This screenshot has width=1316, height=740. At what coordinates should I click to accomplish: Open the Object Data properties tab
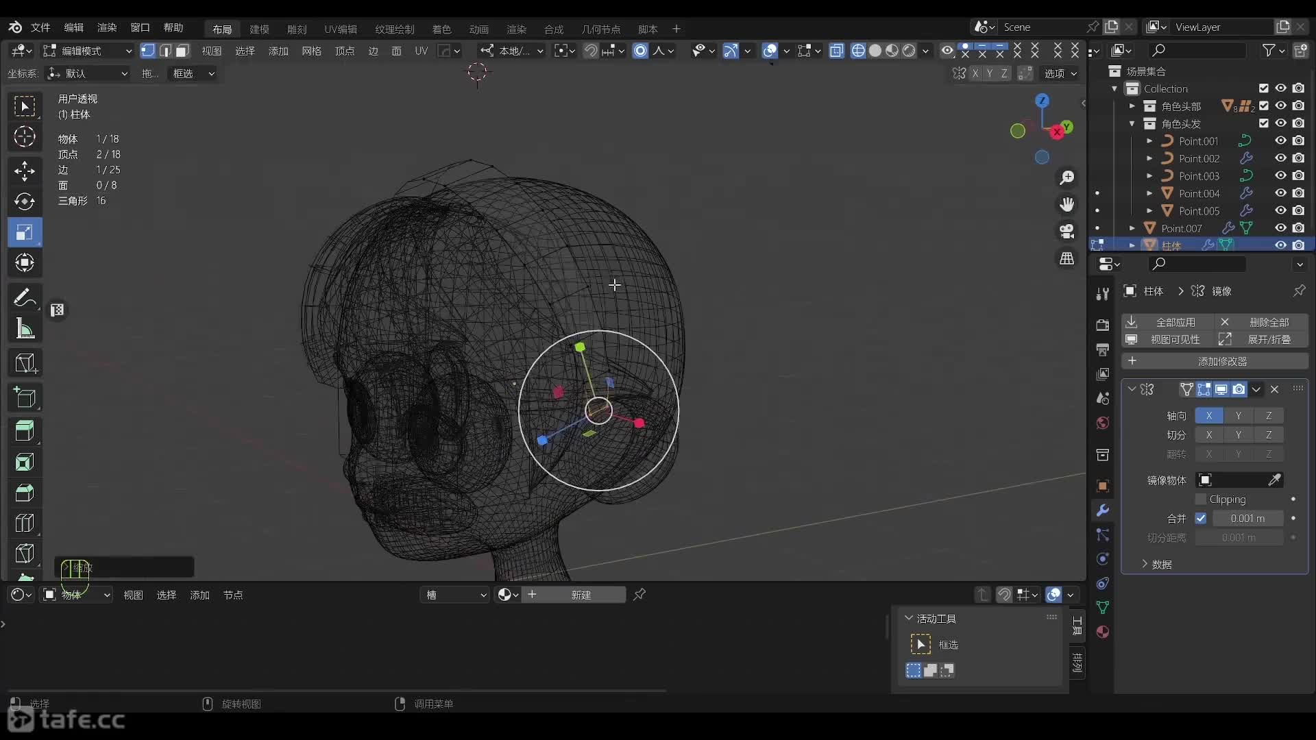coord(1103,607)
